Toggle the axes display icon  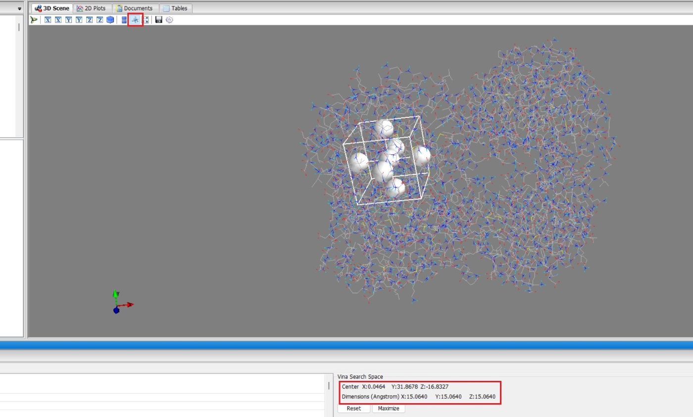tap(135, 20)
